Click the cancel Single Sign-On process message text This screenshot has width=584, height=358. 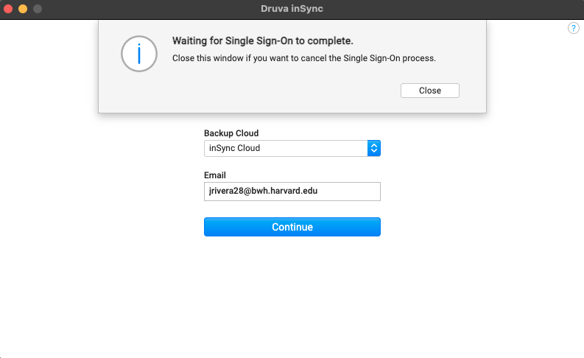point(304,58)
